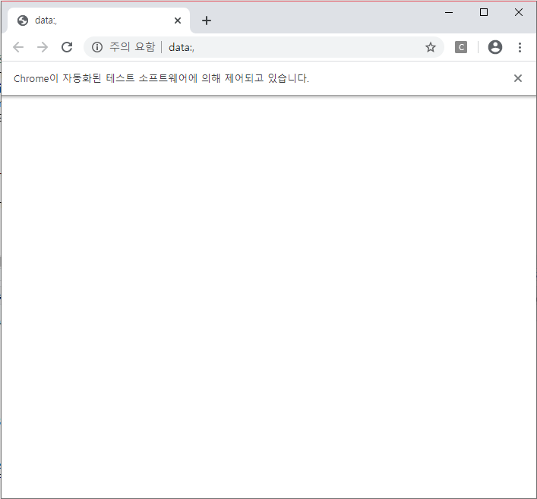Dismiss the automated test software infobar
The height and width of the screenshot is (499, 537).
tap(518, 78)
